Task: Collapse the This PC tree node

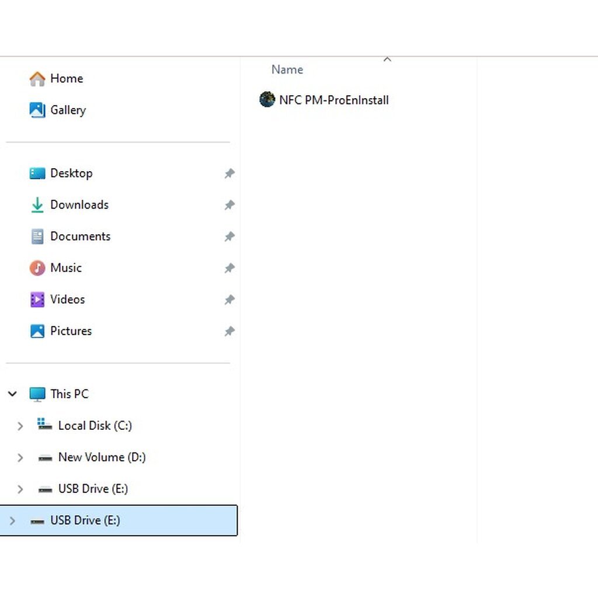Action: click(12, 394)
